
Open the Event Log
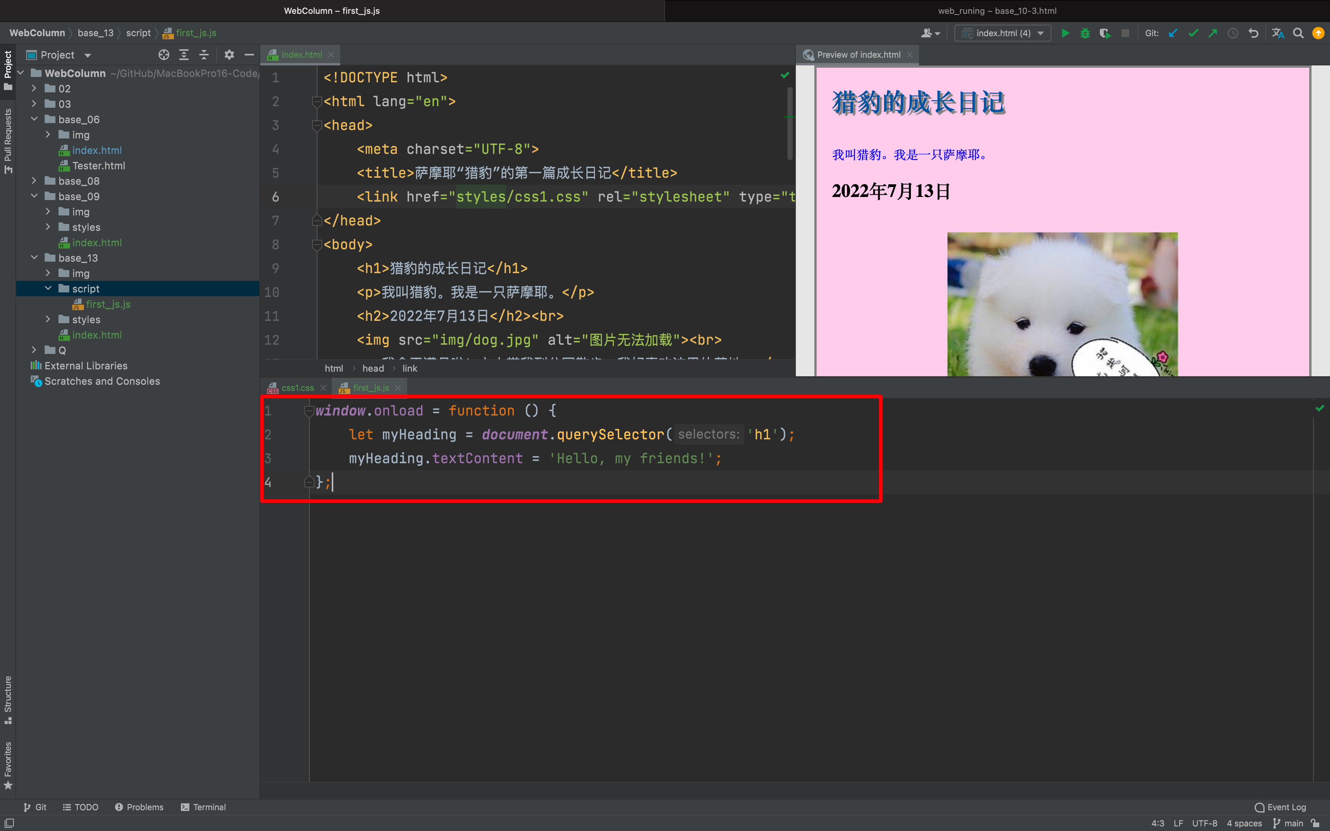coord(1280,807)
